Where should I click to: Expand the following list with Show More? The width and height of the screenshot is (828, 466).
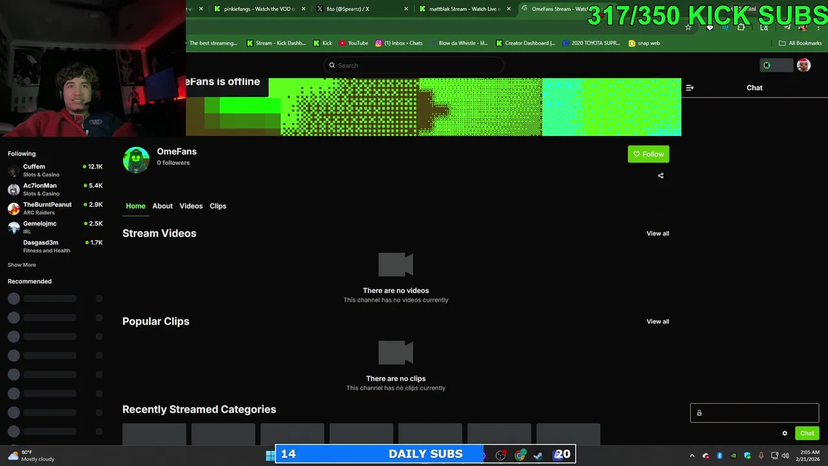point(21,265)
